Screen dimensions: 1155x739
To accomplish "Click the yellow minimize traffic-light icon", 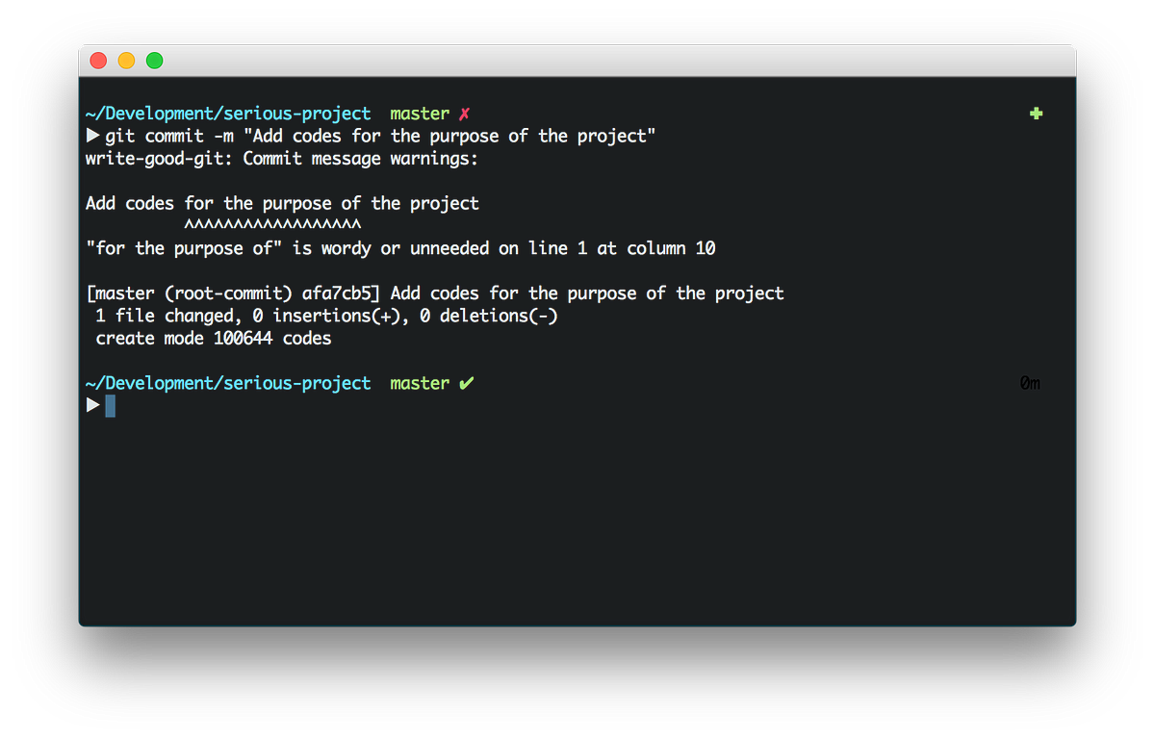I will point(126,60).
